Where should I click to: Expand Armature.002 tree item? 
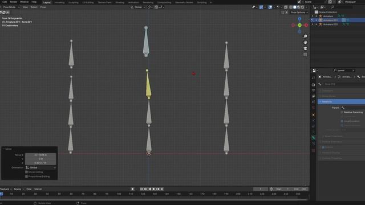point(317,24)
